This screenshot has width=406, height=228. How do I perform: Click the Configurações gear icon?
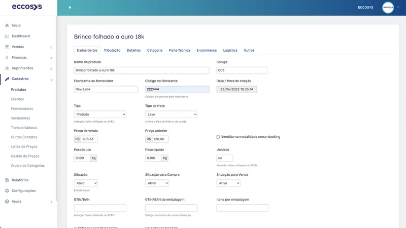coord(7,191)
